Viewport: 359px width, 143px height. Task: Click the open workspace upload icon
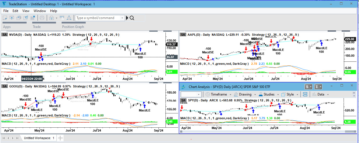pos(11,18)
